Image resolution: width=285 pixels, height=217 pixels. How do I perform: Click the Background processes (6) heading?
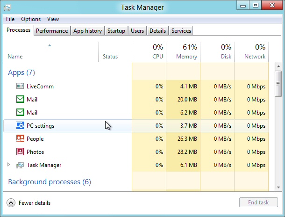point(50,182)
